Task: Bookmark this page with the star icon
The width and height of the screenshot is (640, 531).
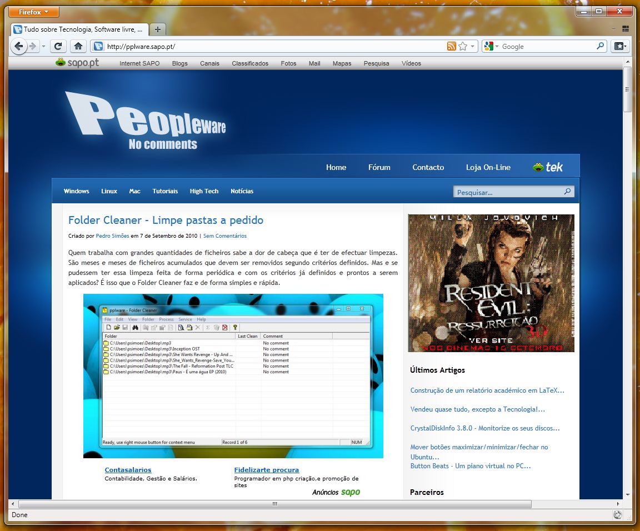Action: tap(462, 47)
